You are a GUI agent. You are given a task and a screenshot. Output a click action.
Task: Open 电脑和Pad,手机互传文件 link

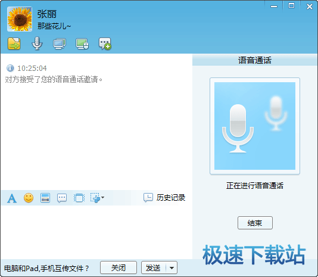click(46, 269)
